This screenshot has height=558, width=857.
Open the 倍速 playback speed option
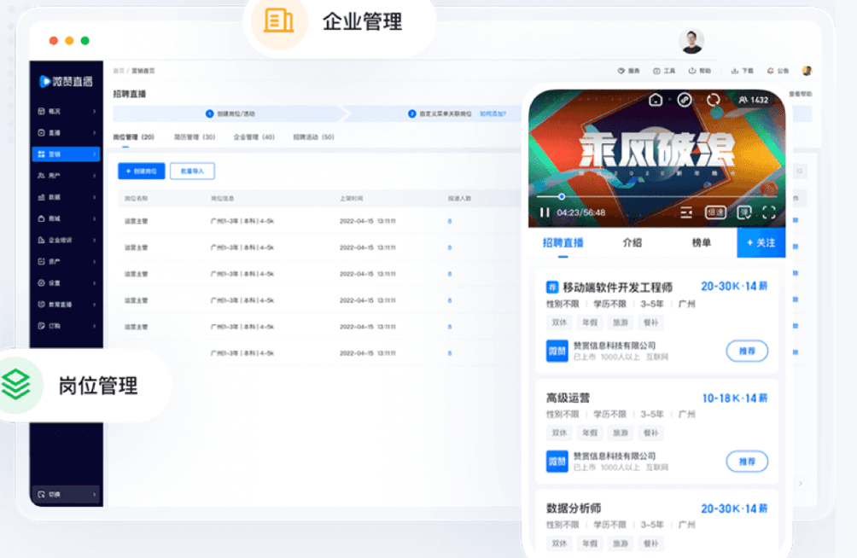(x=715, y=212)
